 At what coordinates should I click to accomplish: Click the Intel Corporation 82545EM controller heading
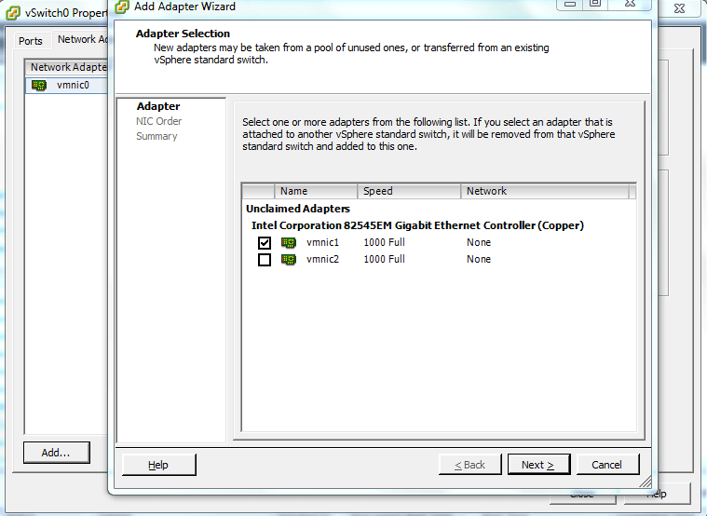tap(417, 225)
